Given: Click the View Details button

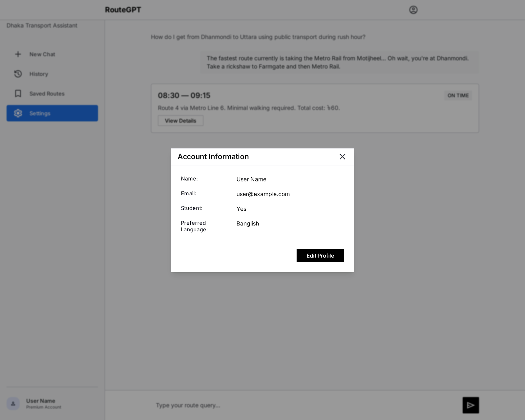Looking at the screenshot, I should [x=180, y=121].
